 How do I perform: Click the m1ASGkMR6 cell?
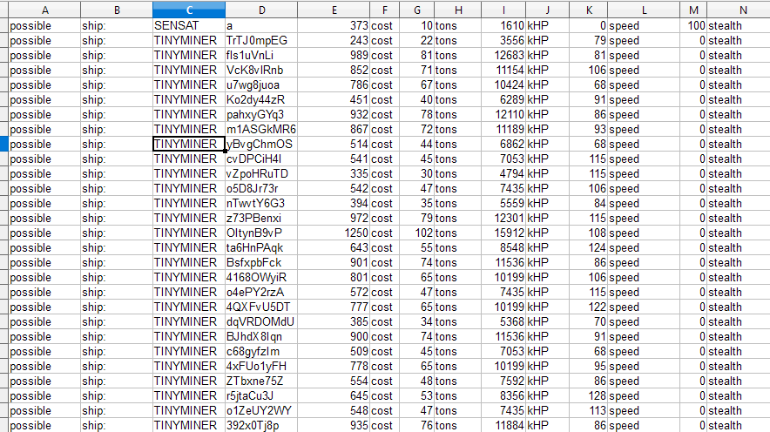click(x=261, y=129)
